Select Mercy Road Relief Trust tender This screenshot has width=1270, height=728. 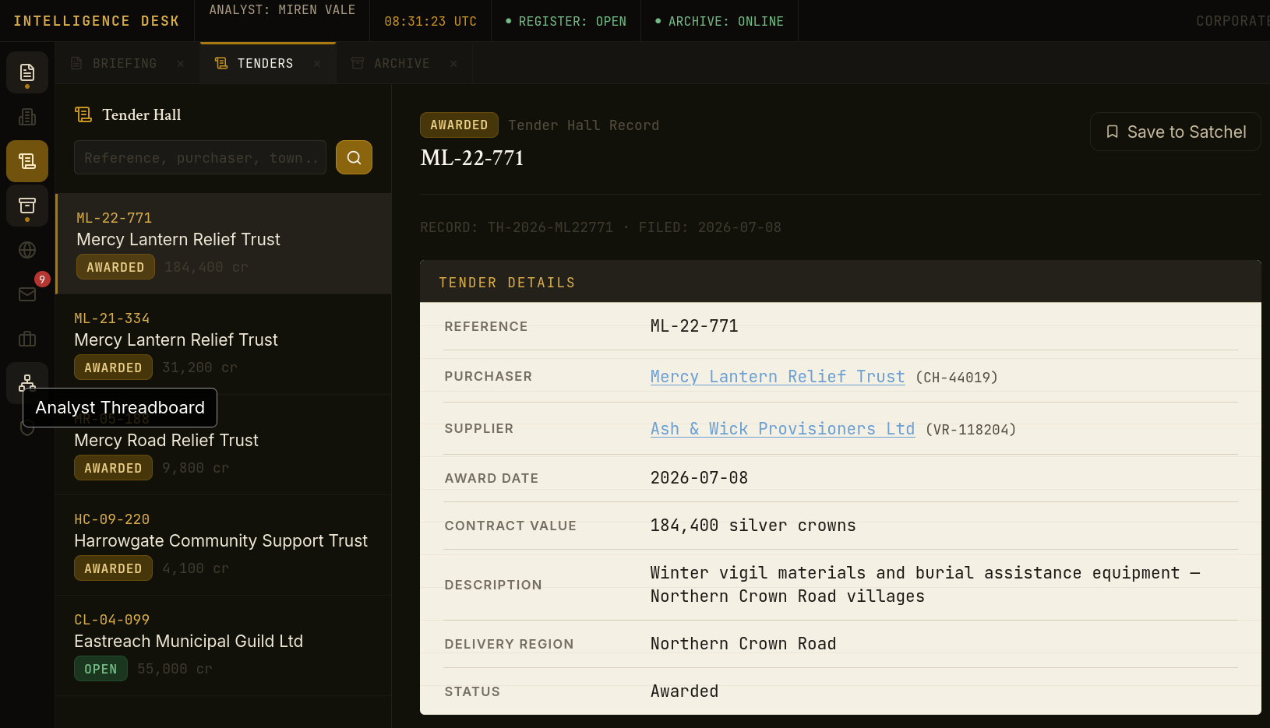point(224,445)
